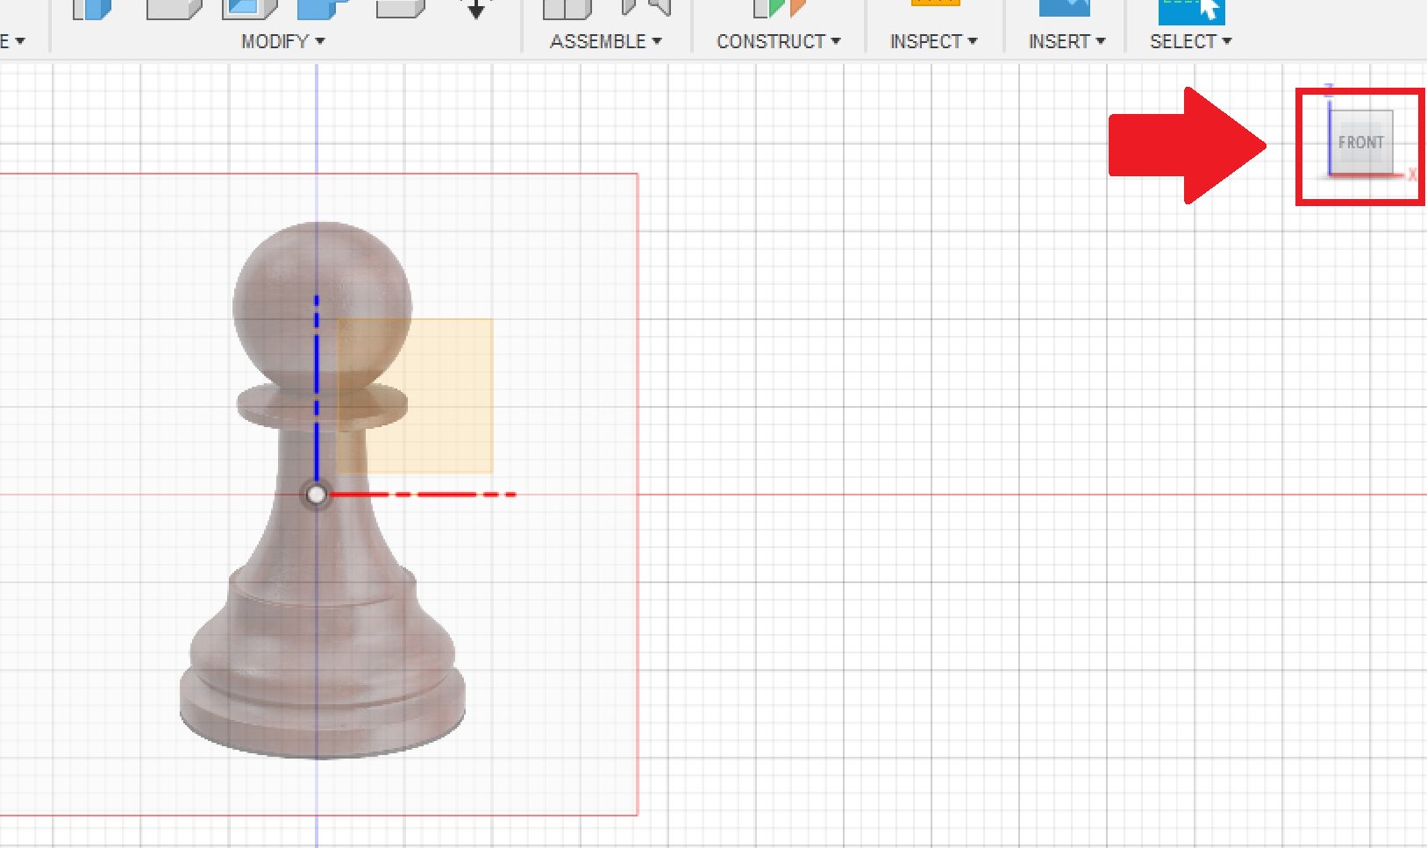This screenshot has height=848, width=1427.
Task: Select the orange sketch profile rectangle
Action: (x=414, y=396)
